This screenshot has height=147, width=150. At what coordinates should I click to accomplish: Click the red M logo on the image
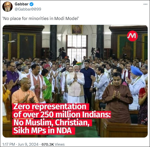click(x=132, y=36)
